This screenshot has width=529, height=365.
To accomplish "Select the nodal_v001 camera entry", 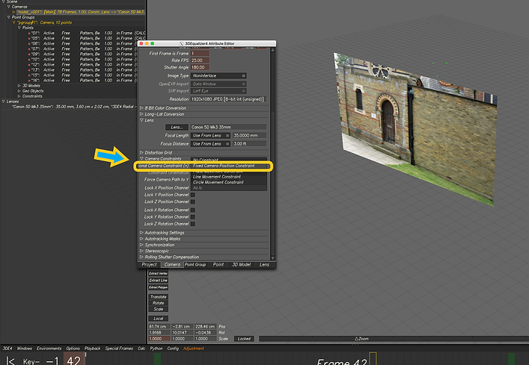I will [x=81, y=12].
